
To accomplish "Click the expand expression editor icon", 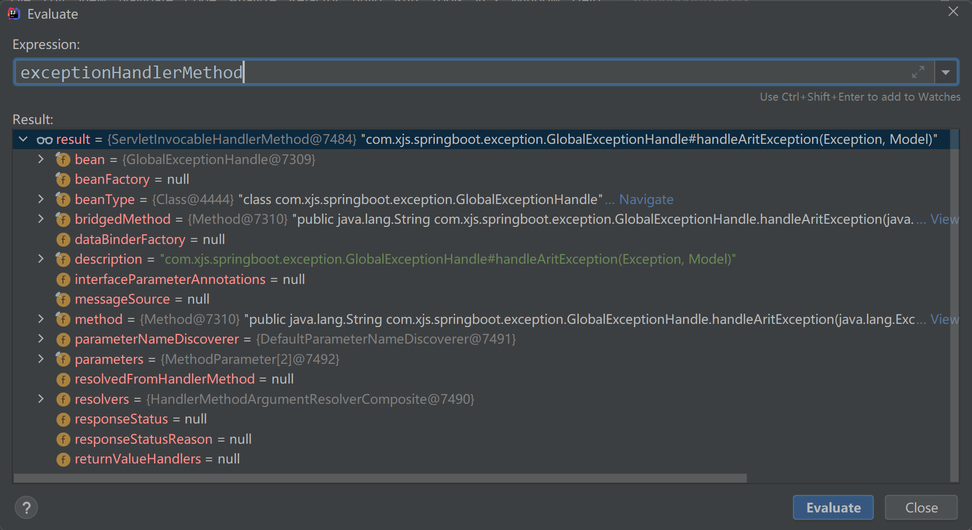I will (x=918, y=72).
